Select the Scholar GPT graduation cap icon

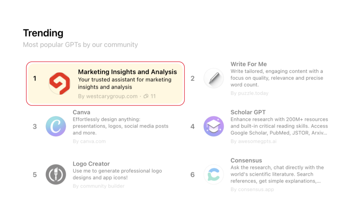[214, 126]
